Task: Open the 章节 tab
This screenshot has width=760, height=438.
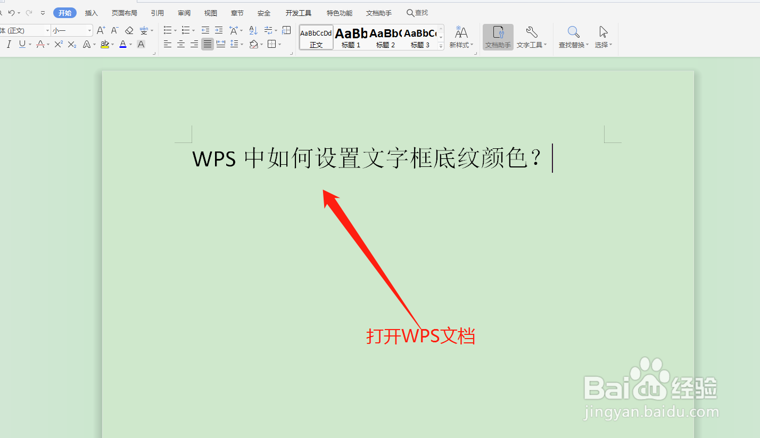Action: (x=237, y=13)
